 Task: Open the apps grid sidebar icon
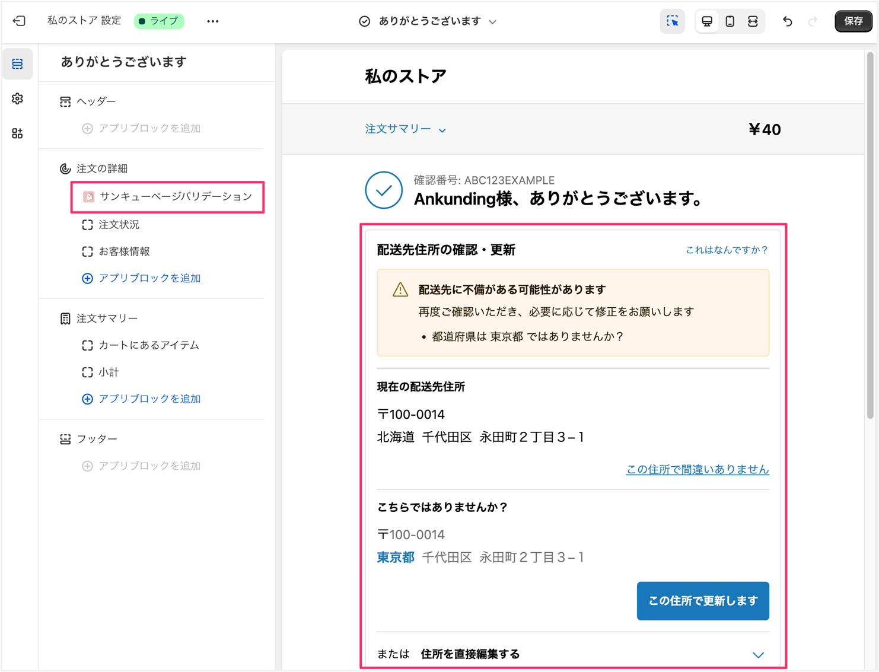[18, 133]
